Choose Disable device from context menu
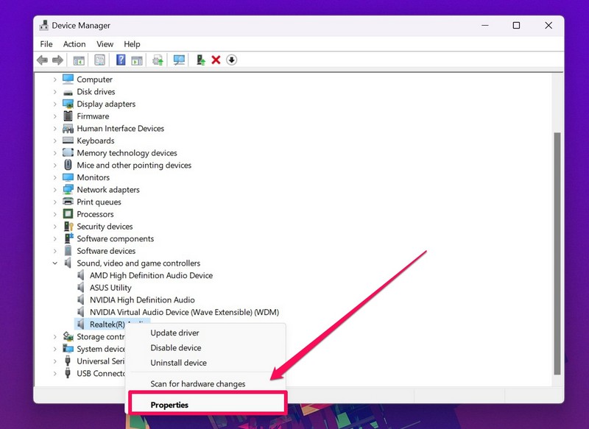Viewport: 589px width, 429px height. pyautogui.click(x=175, y=348)
